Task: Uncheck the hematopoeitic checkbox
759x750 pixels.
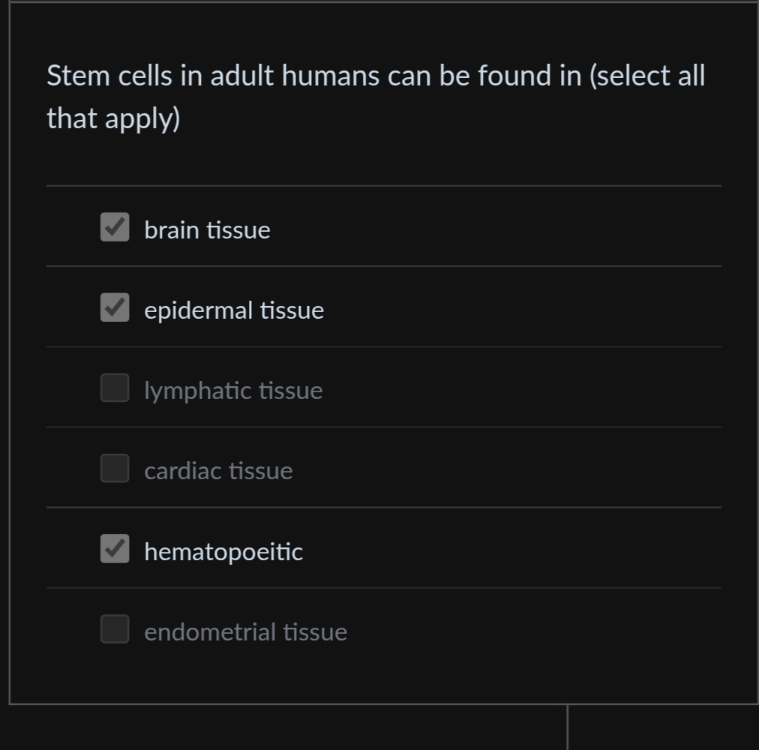Action: (x=114, y=550)
